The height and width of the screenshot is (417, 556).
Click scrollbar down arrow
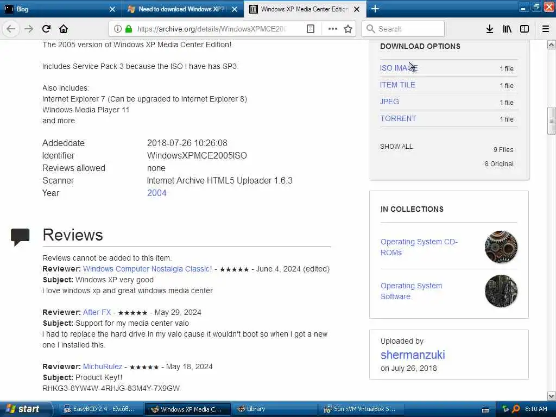click(x=552, y=396)
